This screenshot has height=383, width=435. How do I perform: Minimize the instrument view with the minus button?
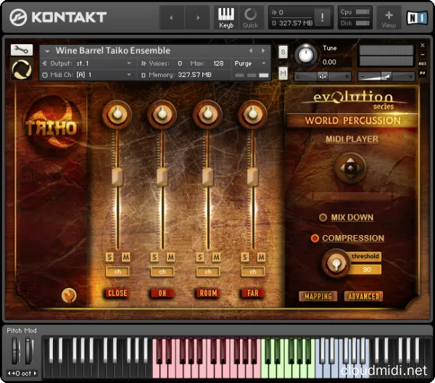[x=422, y=54]
